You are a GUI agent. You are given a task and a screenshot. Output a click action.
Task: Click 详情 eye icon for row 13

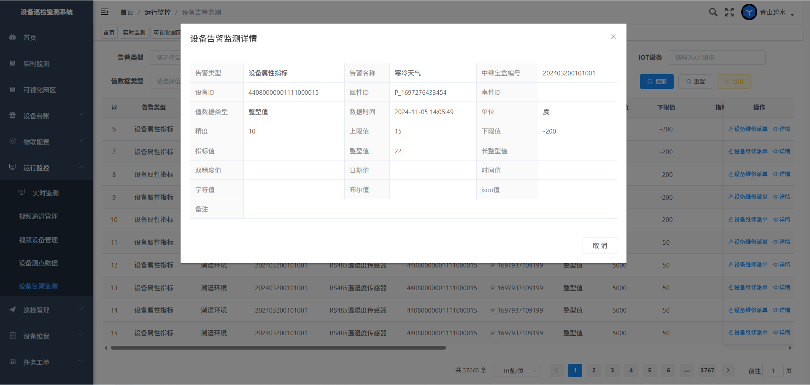[x=782, y=287]
